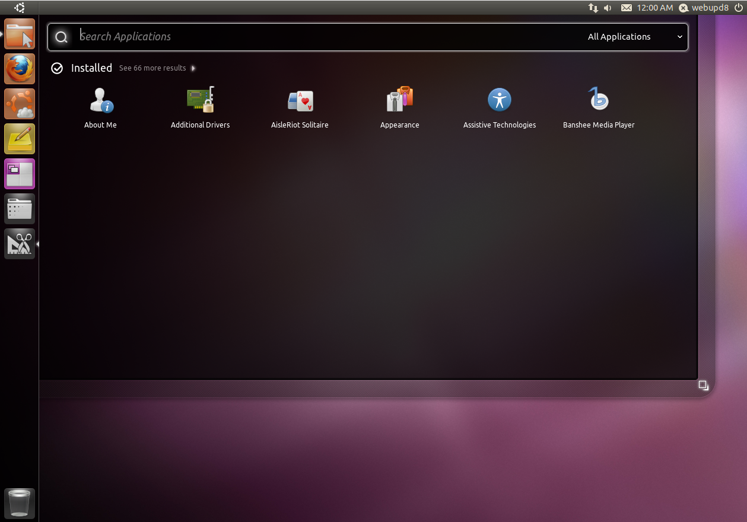The height and width of the screenshot is (522, 747).
Task: Click the Installed checkmark circle icon
Action: coord(57,68)
